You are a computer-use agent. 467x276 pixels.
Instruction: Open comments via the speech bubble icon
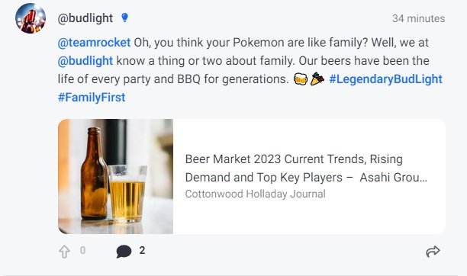(x=124, y=252)
